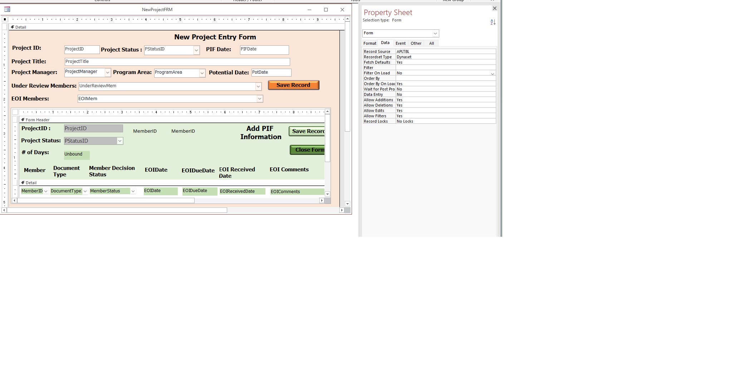Image resolution: width=743 pixels, height=392 pixels.
Task: Switch to the Event tab in Property Sheet
Action: point(400,43)
